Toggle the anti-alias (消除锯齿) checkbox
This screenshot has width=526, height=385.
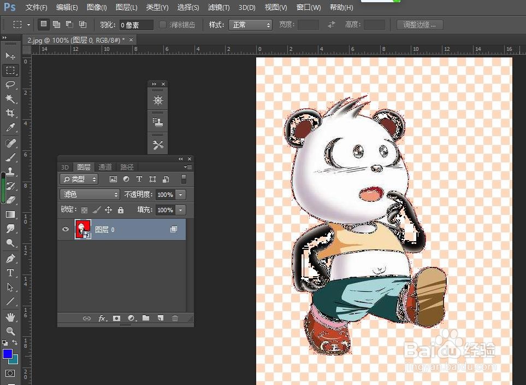tap(163, 25)
